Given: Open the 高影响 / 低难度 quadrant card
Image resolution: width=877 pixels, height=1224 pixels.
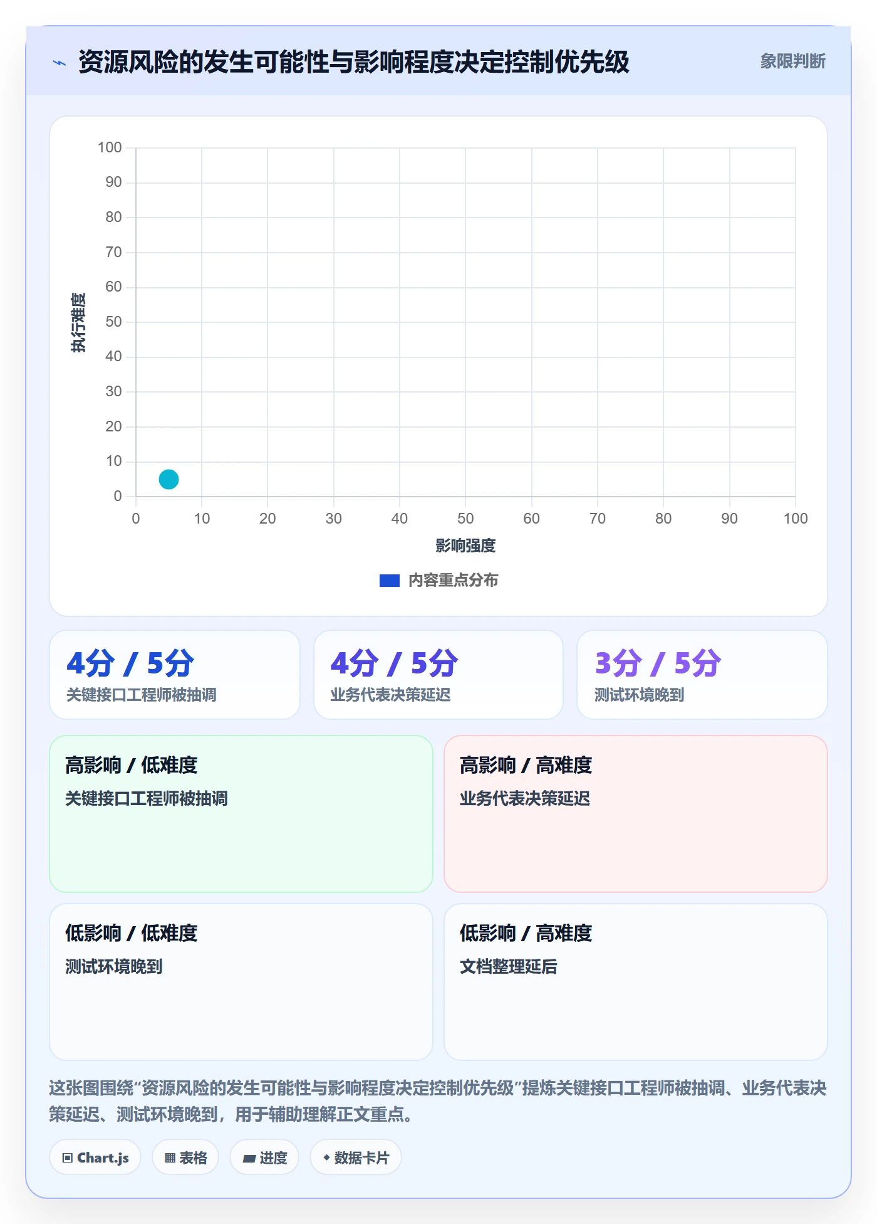Looking at the screenshot, I should (x=241, y=814).
